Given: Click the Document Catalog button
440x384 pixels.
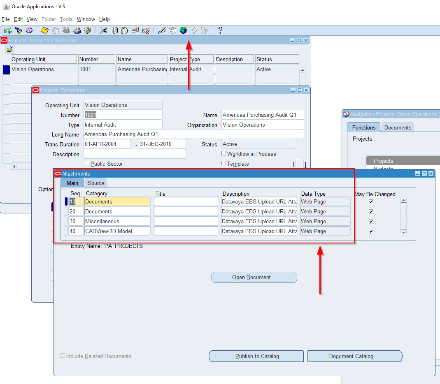Looking at the screenshot, I should pyautogui.click(x=355, y=356).
